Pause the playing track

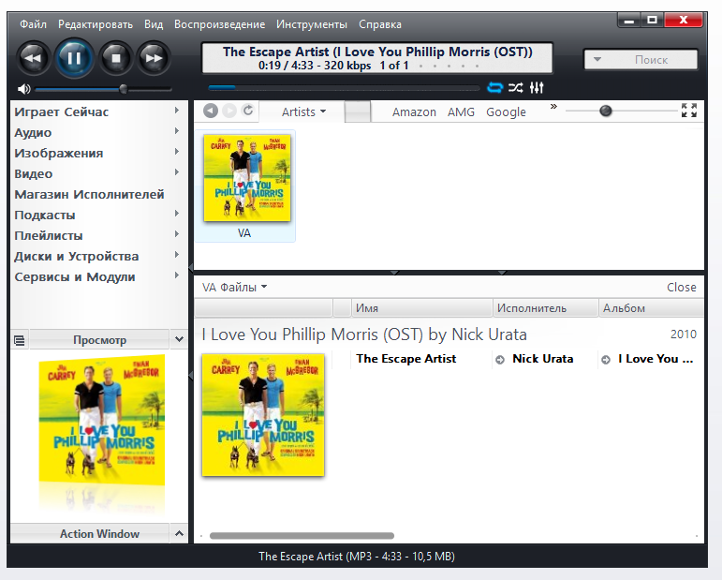pos(74,58)
